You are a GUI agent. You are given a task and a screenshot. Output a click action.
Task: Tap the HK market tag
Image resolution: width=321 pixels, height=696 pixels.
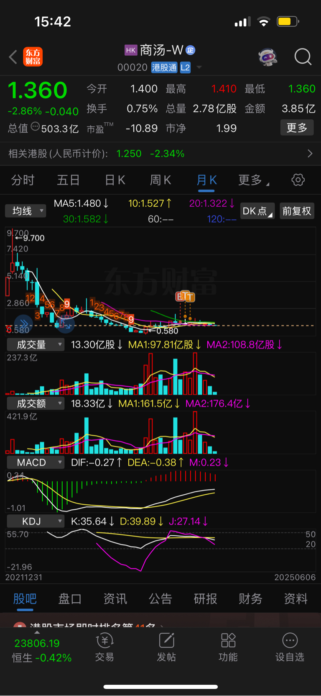(x=131, y=50)
